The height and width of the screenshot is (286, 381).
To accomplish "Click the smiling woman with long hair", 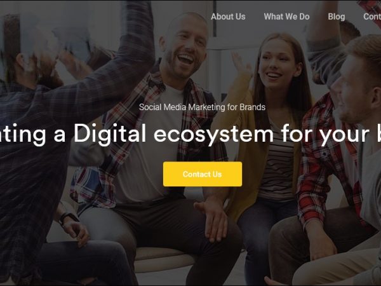I will coord(276,63).
